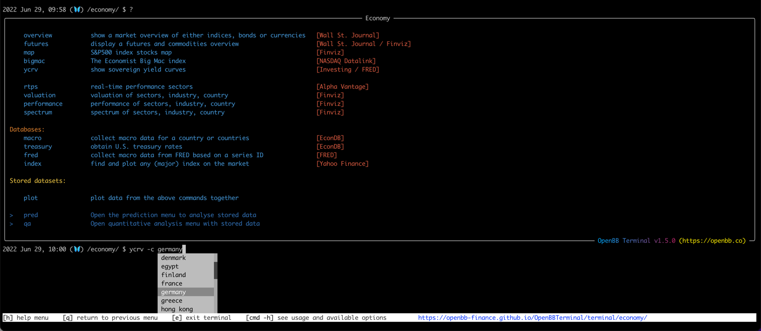Choose 'france' from the completion dropdown
The image size is (761, 331).
pyautogui.click(x=186, y=284)
